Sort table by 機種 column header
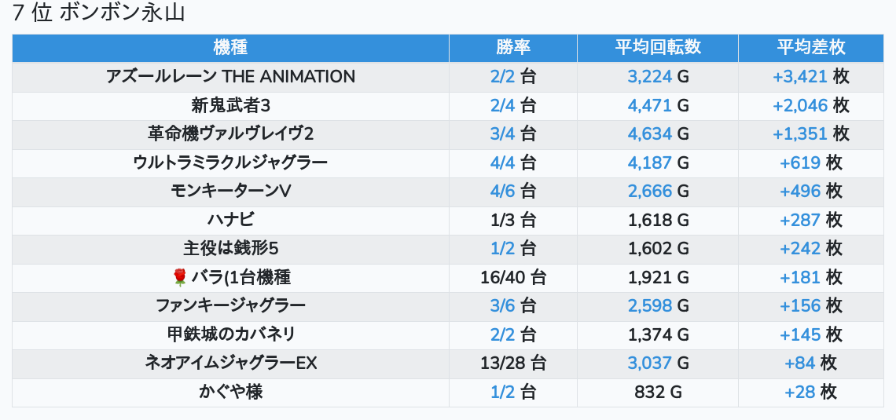Screen dimensions: 896x420 [x=230, y=48]
